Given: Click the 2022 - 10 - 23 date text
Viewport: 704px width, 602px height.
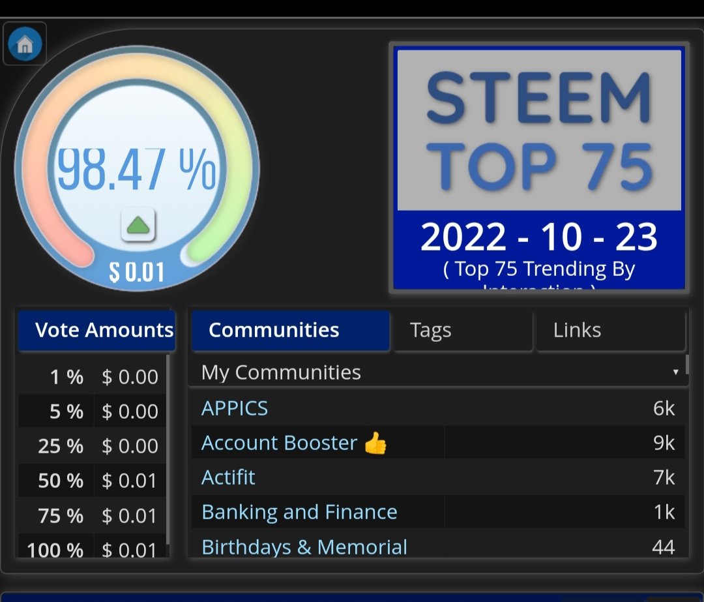Looking at the screenshot, I should click(x=539, y=237).
